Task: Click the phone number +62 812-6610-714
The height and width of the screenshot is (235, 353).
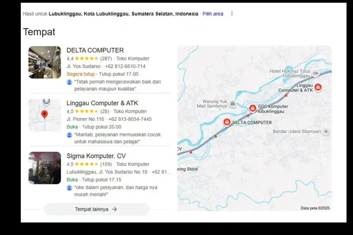Action: point(125,66)
